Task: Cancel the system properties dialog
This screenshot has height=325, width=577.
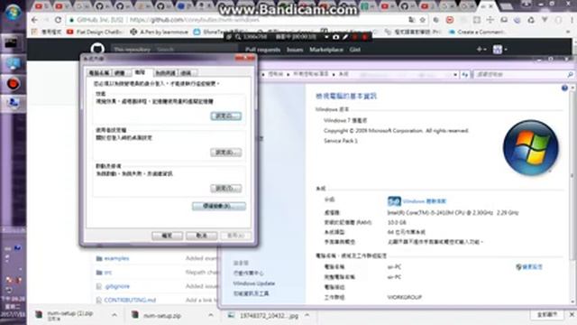Action: (201, 236)
